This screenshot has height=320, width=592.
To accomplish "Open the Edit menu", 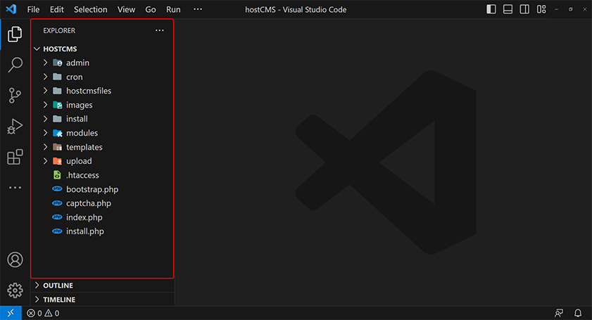I will click(56, 9).
